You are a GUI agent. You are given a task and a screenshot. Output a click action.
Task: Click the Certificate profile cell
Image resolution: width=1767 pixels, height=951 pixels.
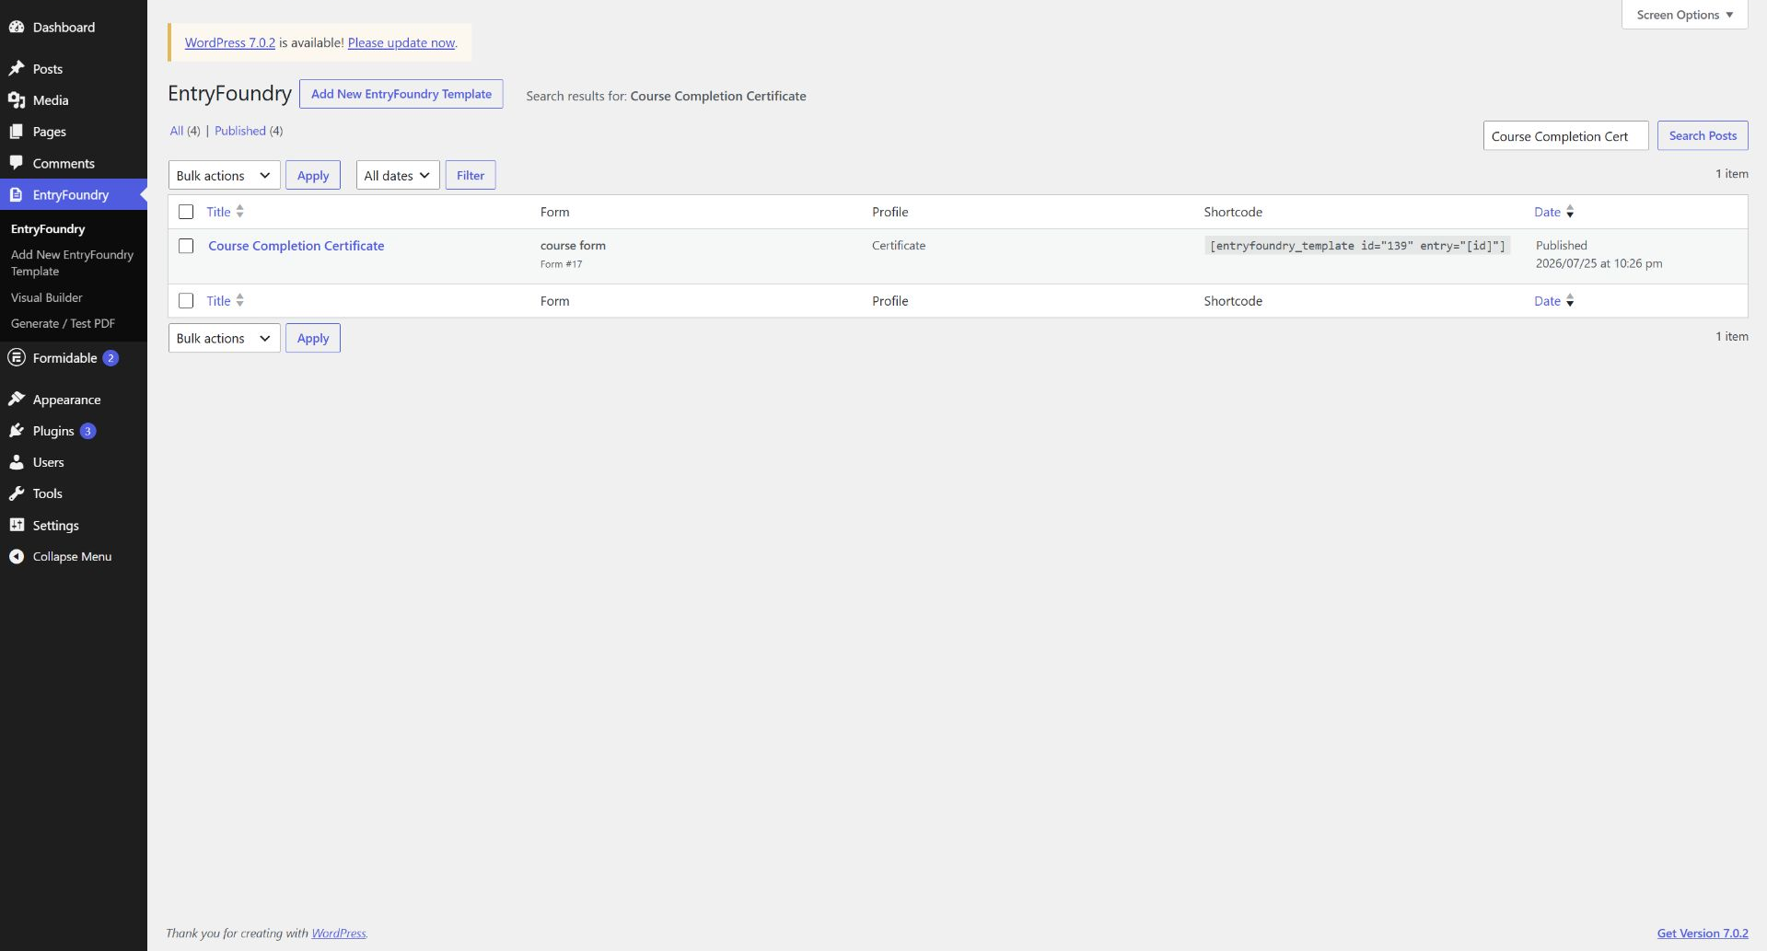click(899, 246)
